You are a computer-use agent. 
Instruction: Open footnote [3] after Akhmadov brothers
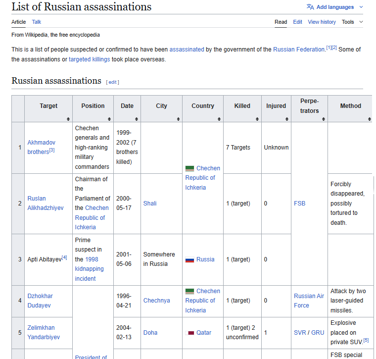tap(52, 150)
